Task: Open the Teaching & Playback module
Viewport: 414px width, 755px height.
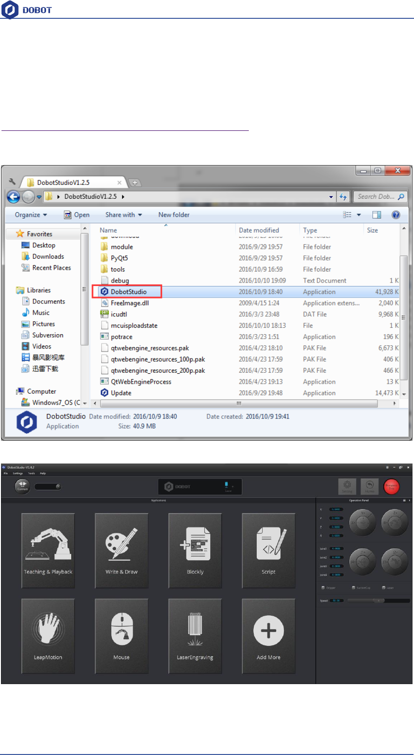Action: (48, 550)
